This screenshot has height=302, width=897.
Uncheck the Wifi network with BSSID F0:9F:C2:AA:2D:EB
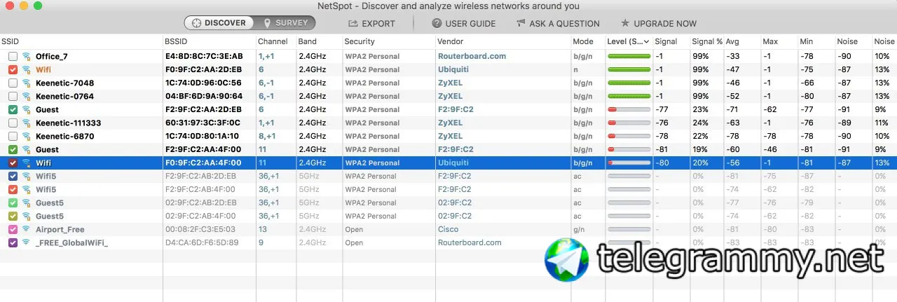13,69
